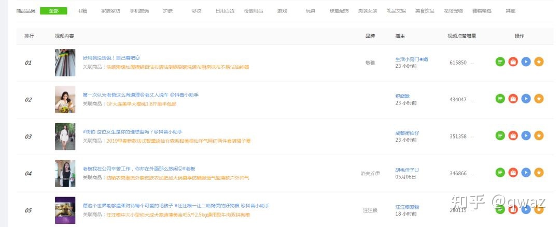The height and width of the screenshot is (227, 560).
Task: Click red shopping bag icon in row 01
Action: (x=513, y=62)
